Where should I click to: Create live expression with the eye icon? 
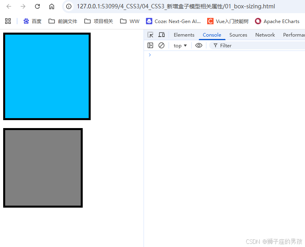coord(199,45)
